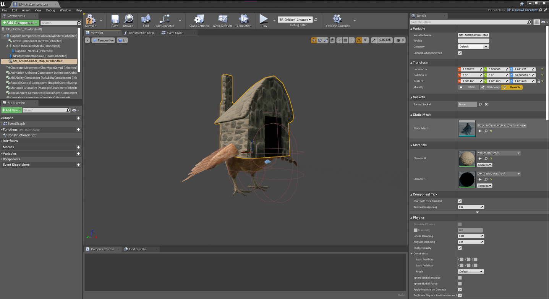549x299 pixels.
Task: Open Find in blueprint tool
Action: tap(146, 19)
